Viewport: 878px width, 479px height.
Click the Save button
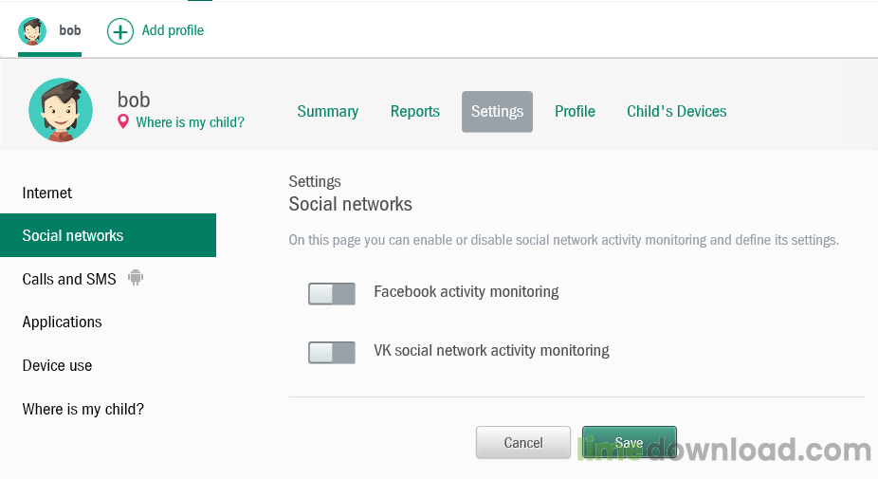[629, 442]
